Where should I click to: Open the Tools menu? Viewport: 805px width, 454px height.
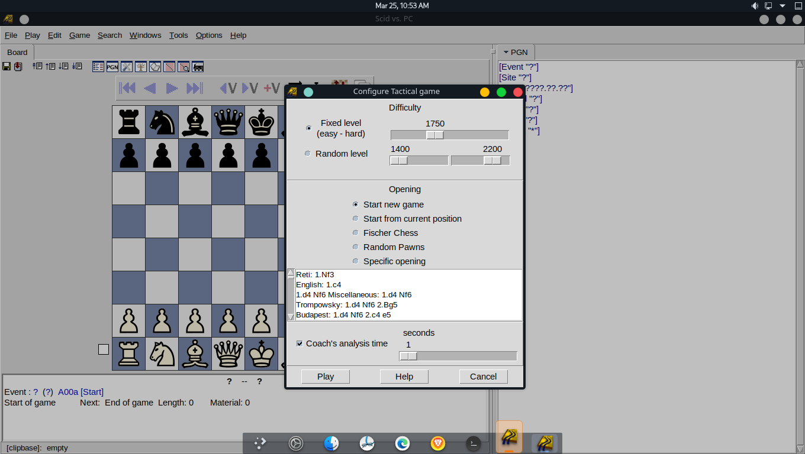pyautogui.click(x=178, y=35)
